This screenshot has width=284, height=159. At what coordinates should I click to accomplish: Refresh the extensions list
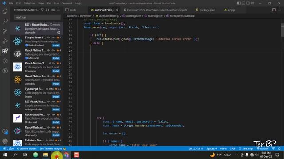tap(47, 10)
